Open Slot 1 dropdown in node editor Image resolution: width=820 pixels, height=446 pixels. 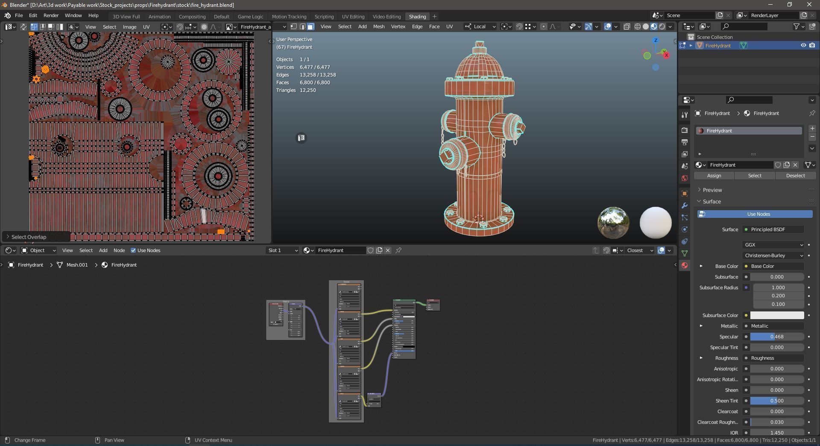coord(282,250)
